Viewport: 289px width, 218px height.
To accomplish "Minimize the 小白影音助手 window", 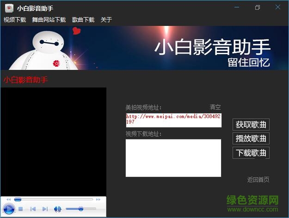I will (237, 7).
